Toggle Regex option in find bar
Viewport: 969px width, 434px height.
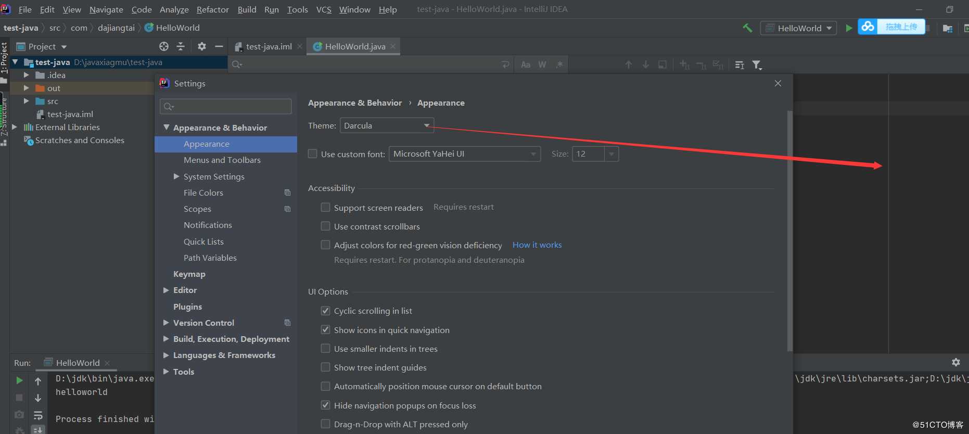point(559,65)
